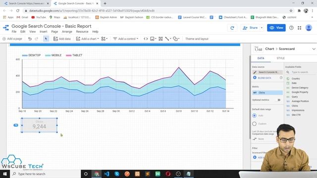317x178 pixels.
Task: Open Visual Studio Code from taskbar
Action: pos(107,174)
